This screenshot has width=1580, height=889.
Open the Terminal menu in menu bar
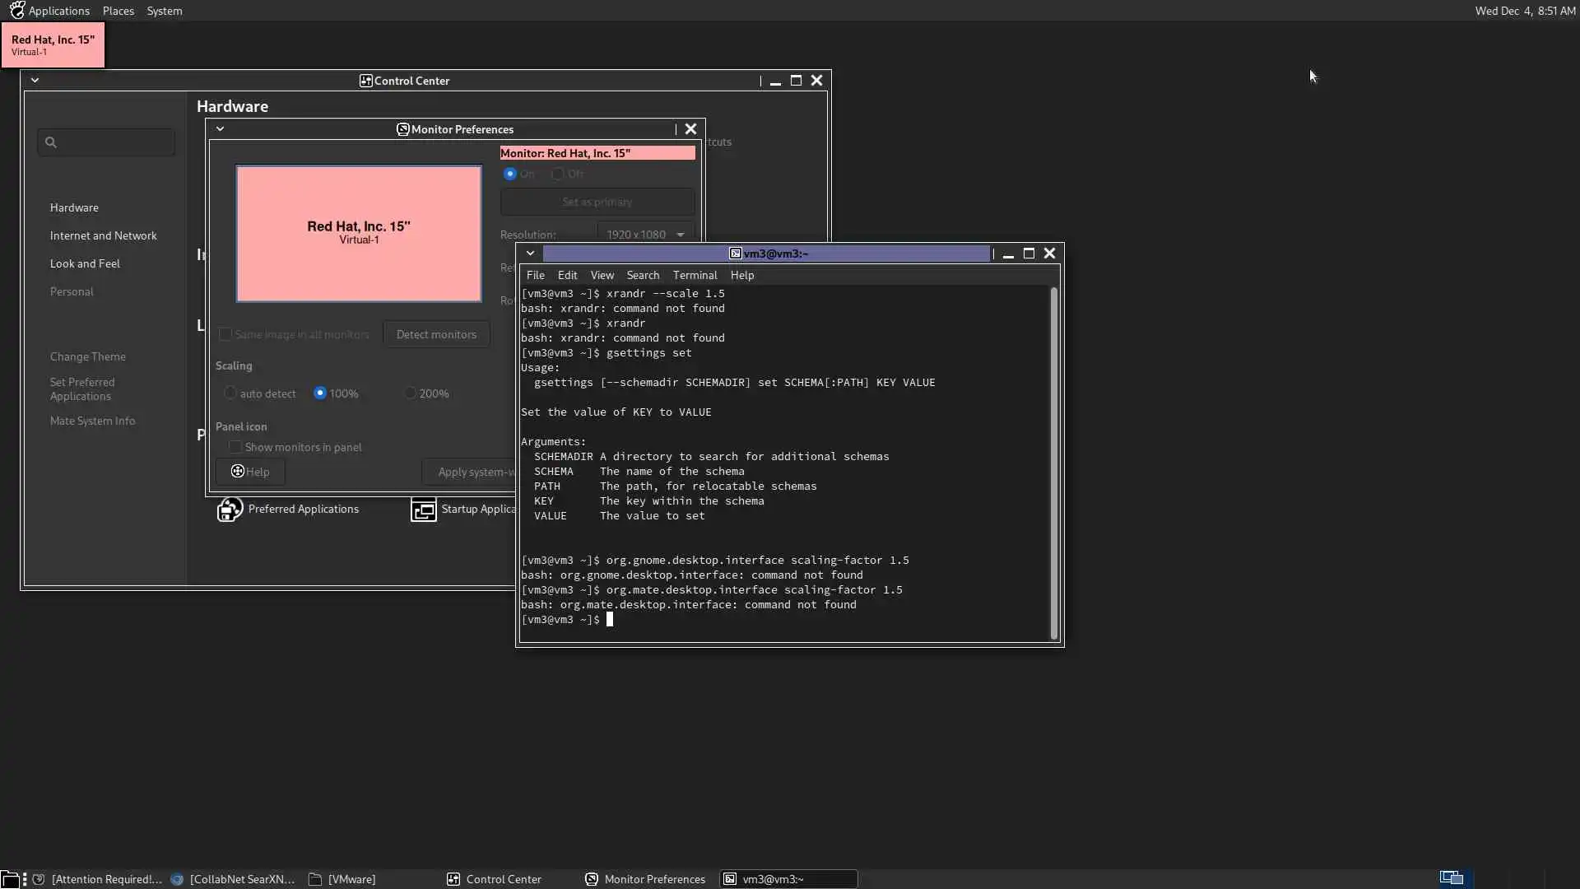tap(695, 275)
